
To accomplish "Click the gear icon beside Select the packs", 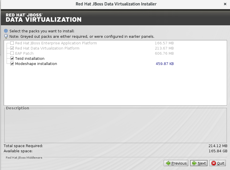I will (6, 31).
